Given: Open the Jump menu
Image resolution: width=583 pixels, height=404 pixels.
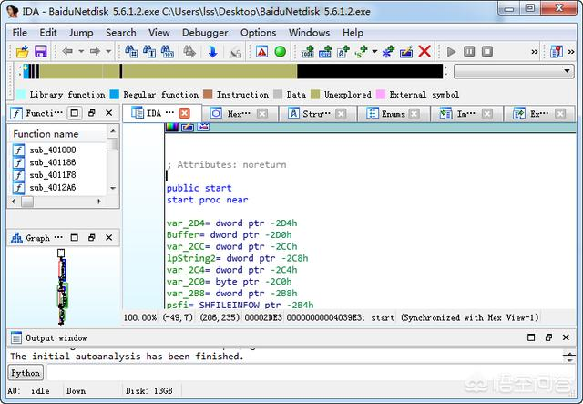Looking at the screenshot, I should click(81, 33).
